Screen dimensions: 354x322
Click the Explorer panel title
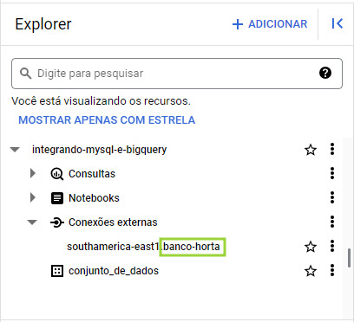tap(43, 24)
